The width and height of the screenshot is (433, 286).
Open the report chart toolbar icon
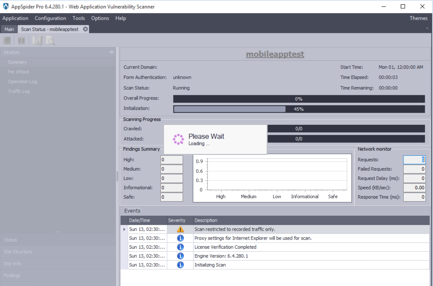click(x=37, y=41)
